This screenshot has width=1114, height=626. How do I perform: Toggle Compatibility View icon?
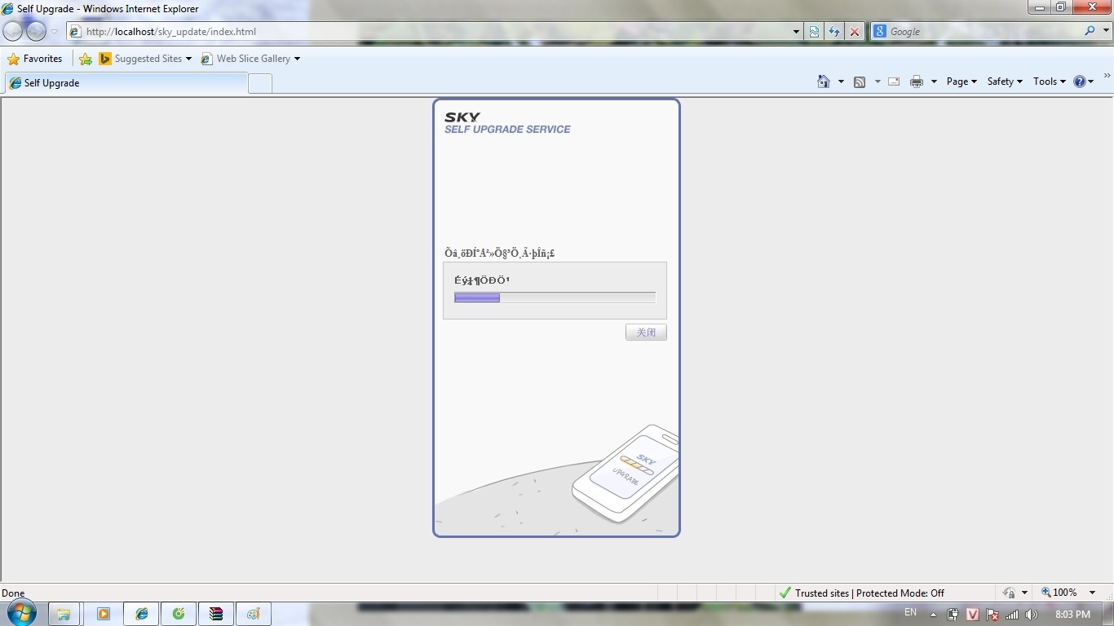(814, 32)
